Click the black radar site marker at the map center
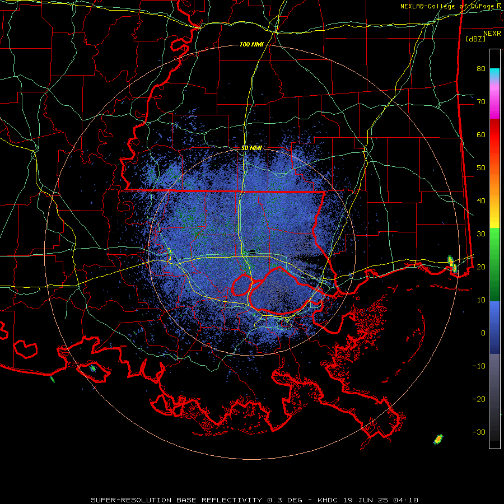 252,251
